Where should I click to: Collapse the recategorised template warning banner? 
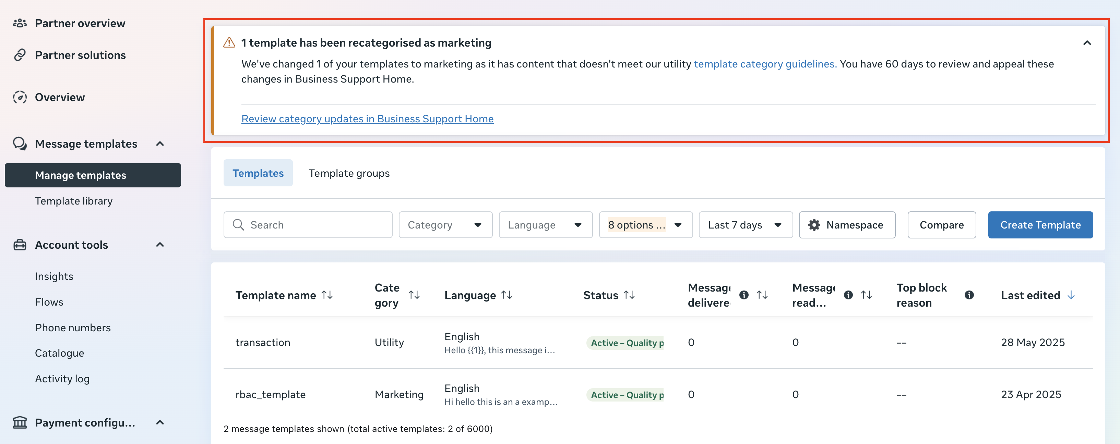[x=1087, y=42]
